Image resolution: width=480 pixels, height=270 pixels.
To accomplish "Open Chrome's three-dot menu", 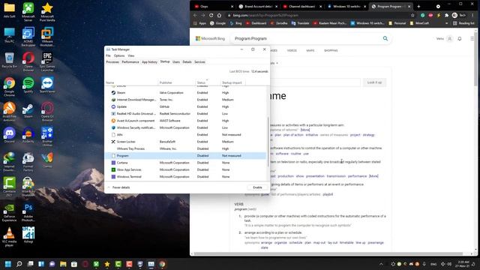I will (472, 15).
